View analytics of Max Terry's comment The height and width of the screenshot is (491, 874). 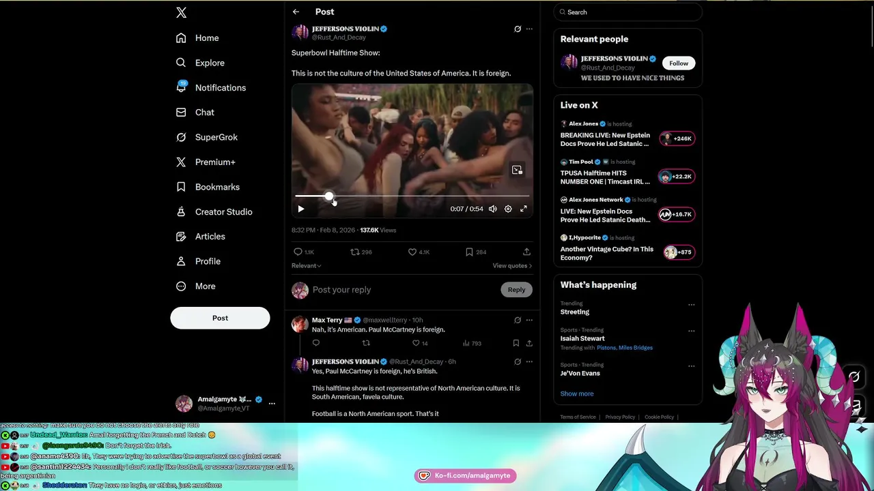(472, 343)
